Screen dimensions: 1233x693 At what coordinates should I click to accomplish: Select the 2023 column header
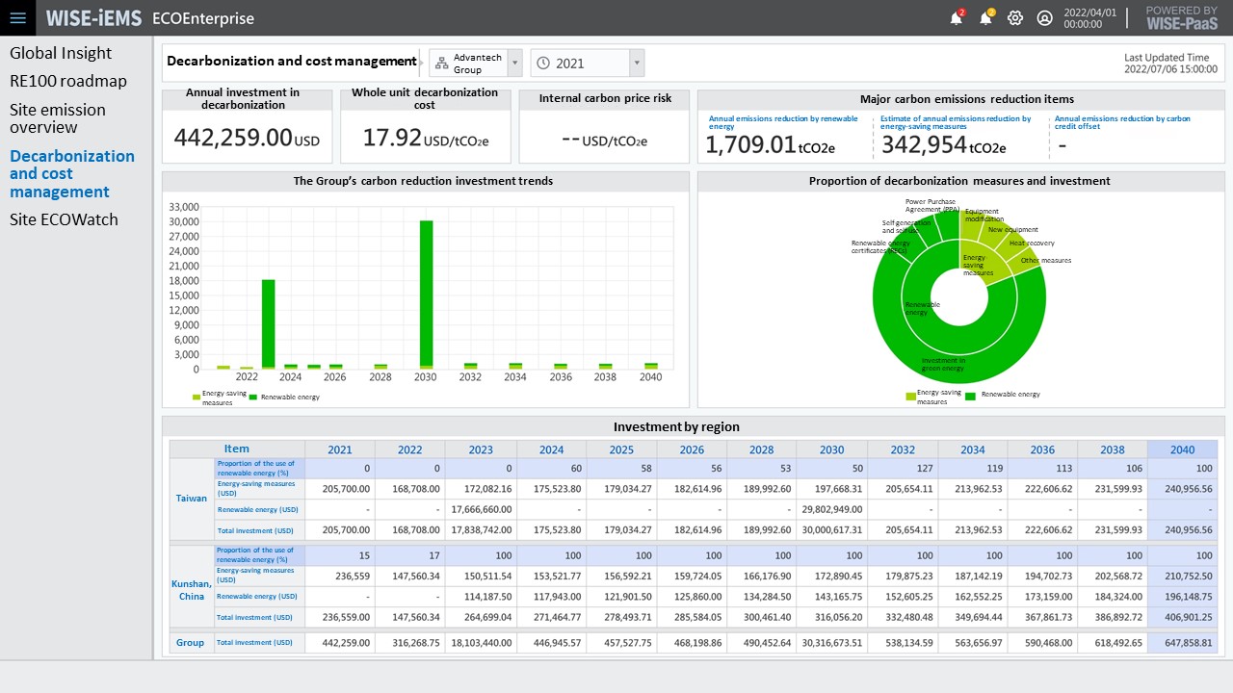click(x=481, y=449)
